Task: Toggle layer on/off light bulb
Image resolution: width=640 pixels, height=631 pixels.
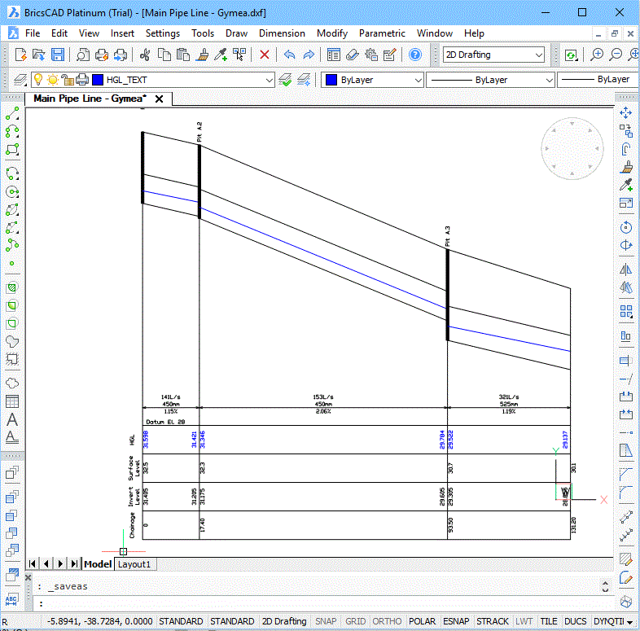Action: [38, 80]
